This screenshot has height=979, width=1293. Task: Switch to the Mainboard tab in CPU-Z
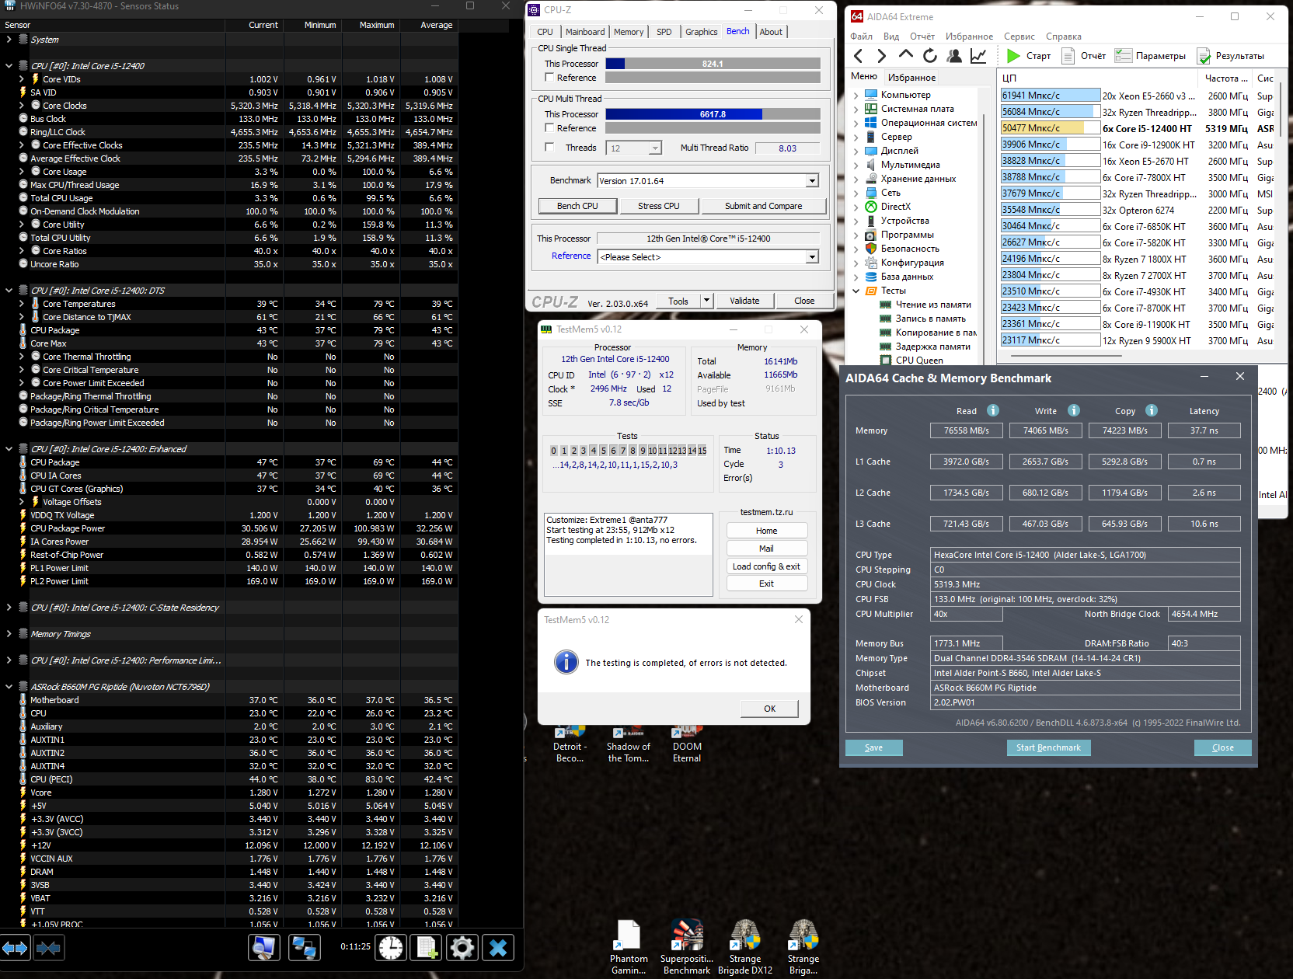click(585, 32)
